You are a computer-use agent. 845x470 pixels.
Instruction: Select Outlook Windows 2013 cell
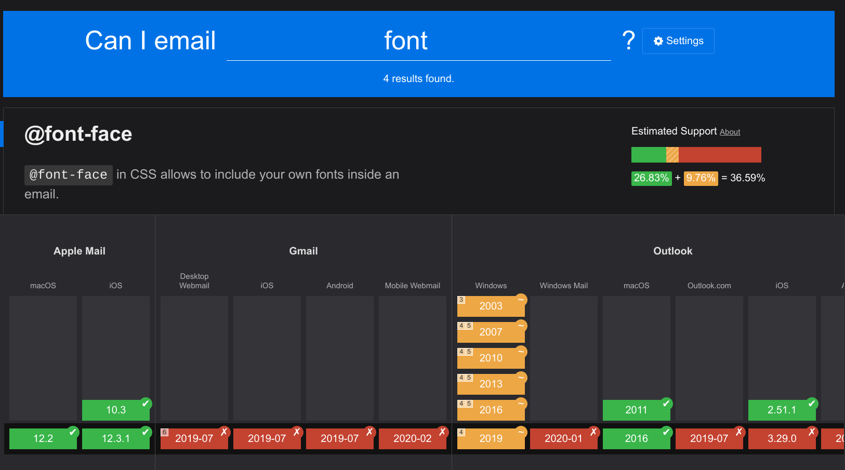point(491,384)
